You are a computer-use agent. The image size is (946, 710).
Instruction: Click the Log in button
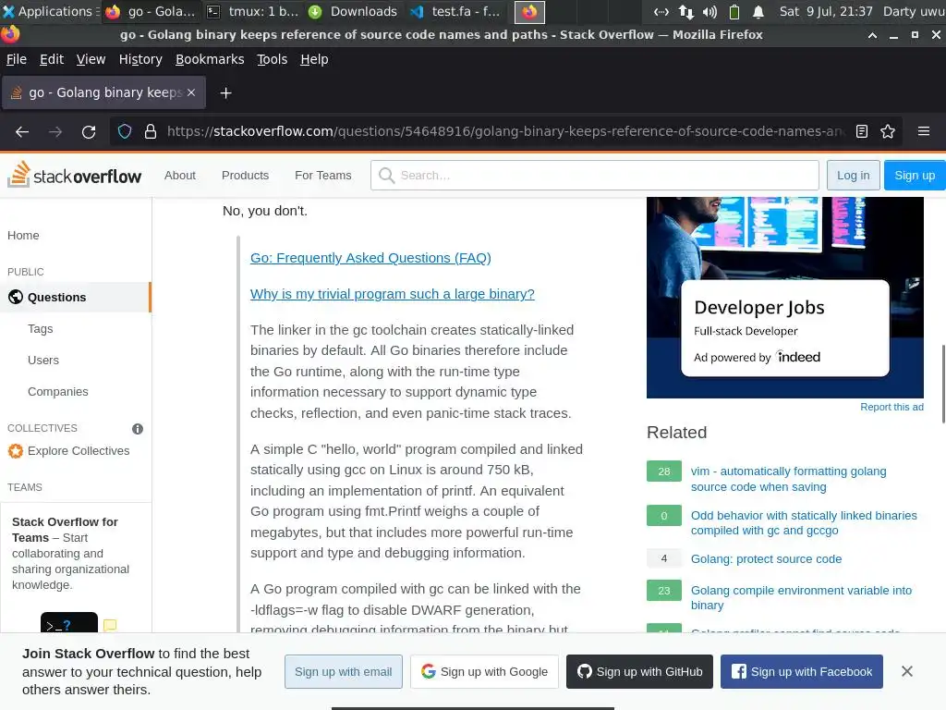click(x=853, y=175)
